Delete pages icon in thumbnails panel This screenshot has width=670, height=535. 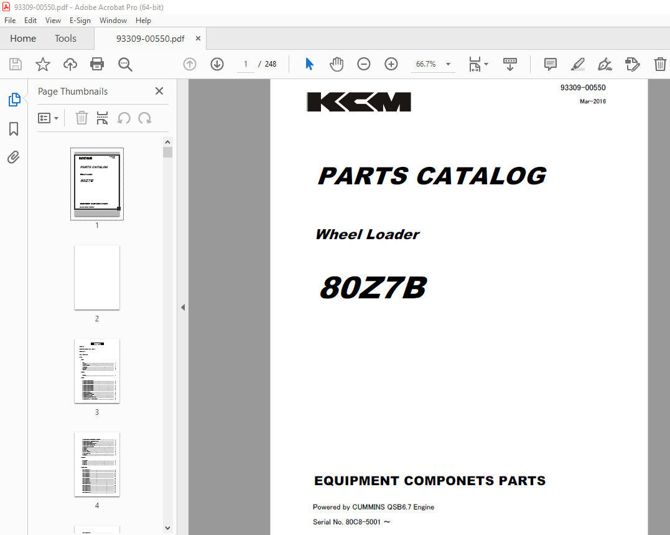(x=81, y=118)
